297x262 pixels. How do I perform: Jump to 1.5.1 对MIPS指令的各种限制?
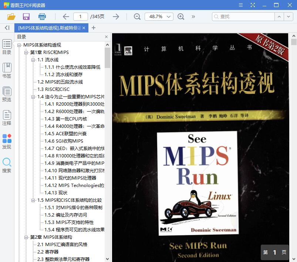[x=74, y=207]
